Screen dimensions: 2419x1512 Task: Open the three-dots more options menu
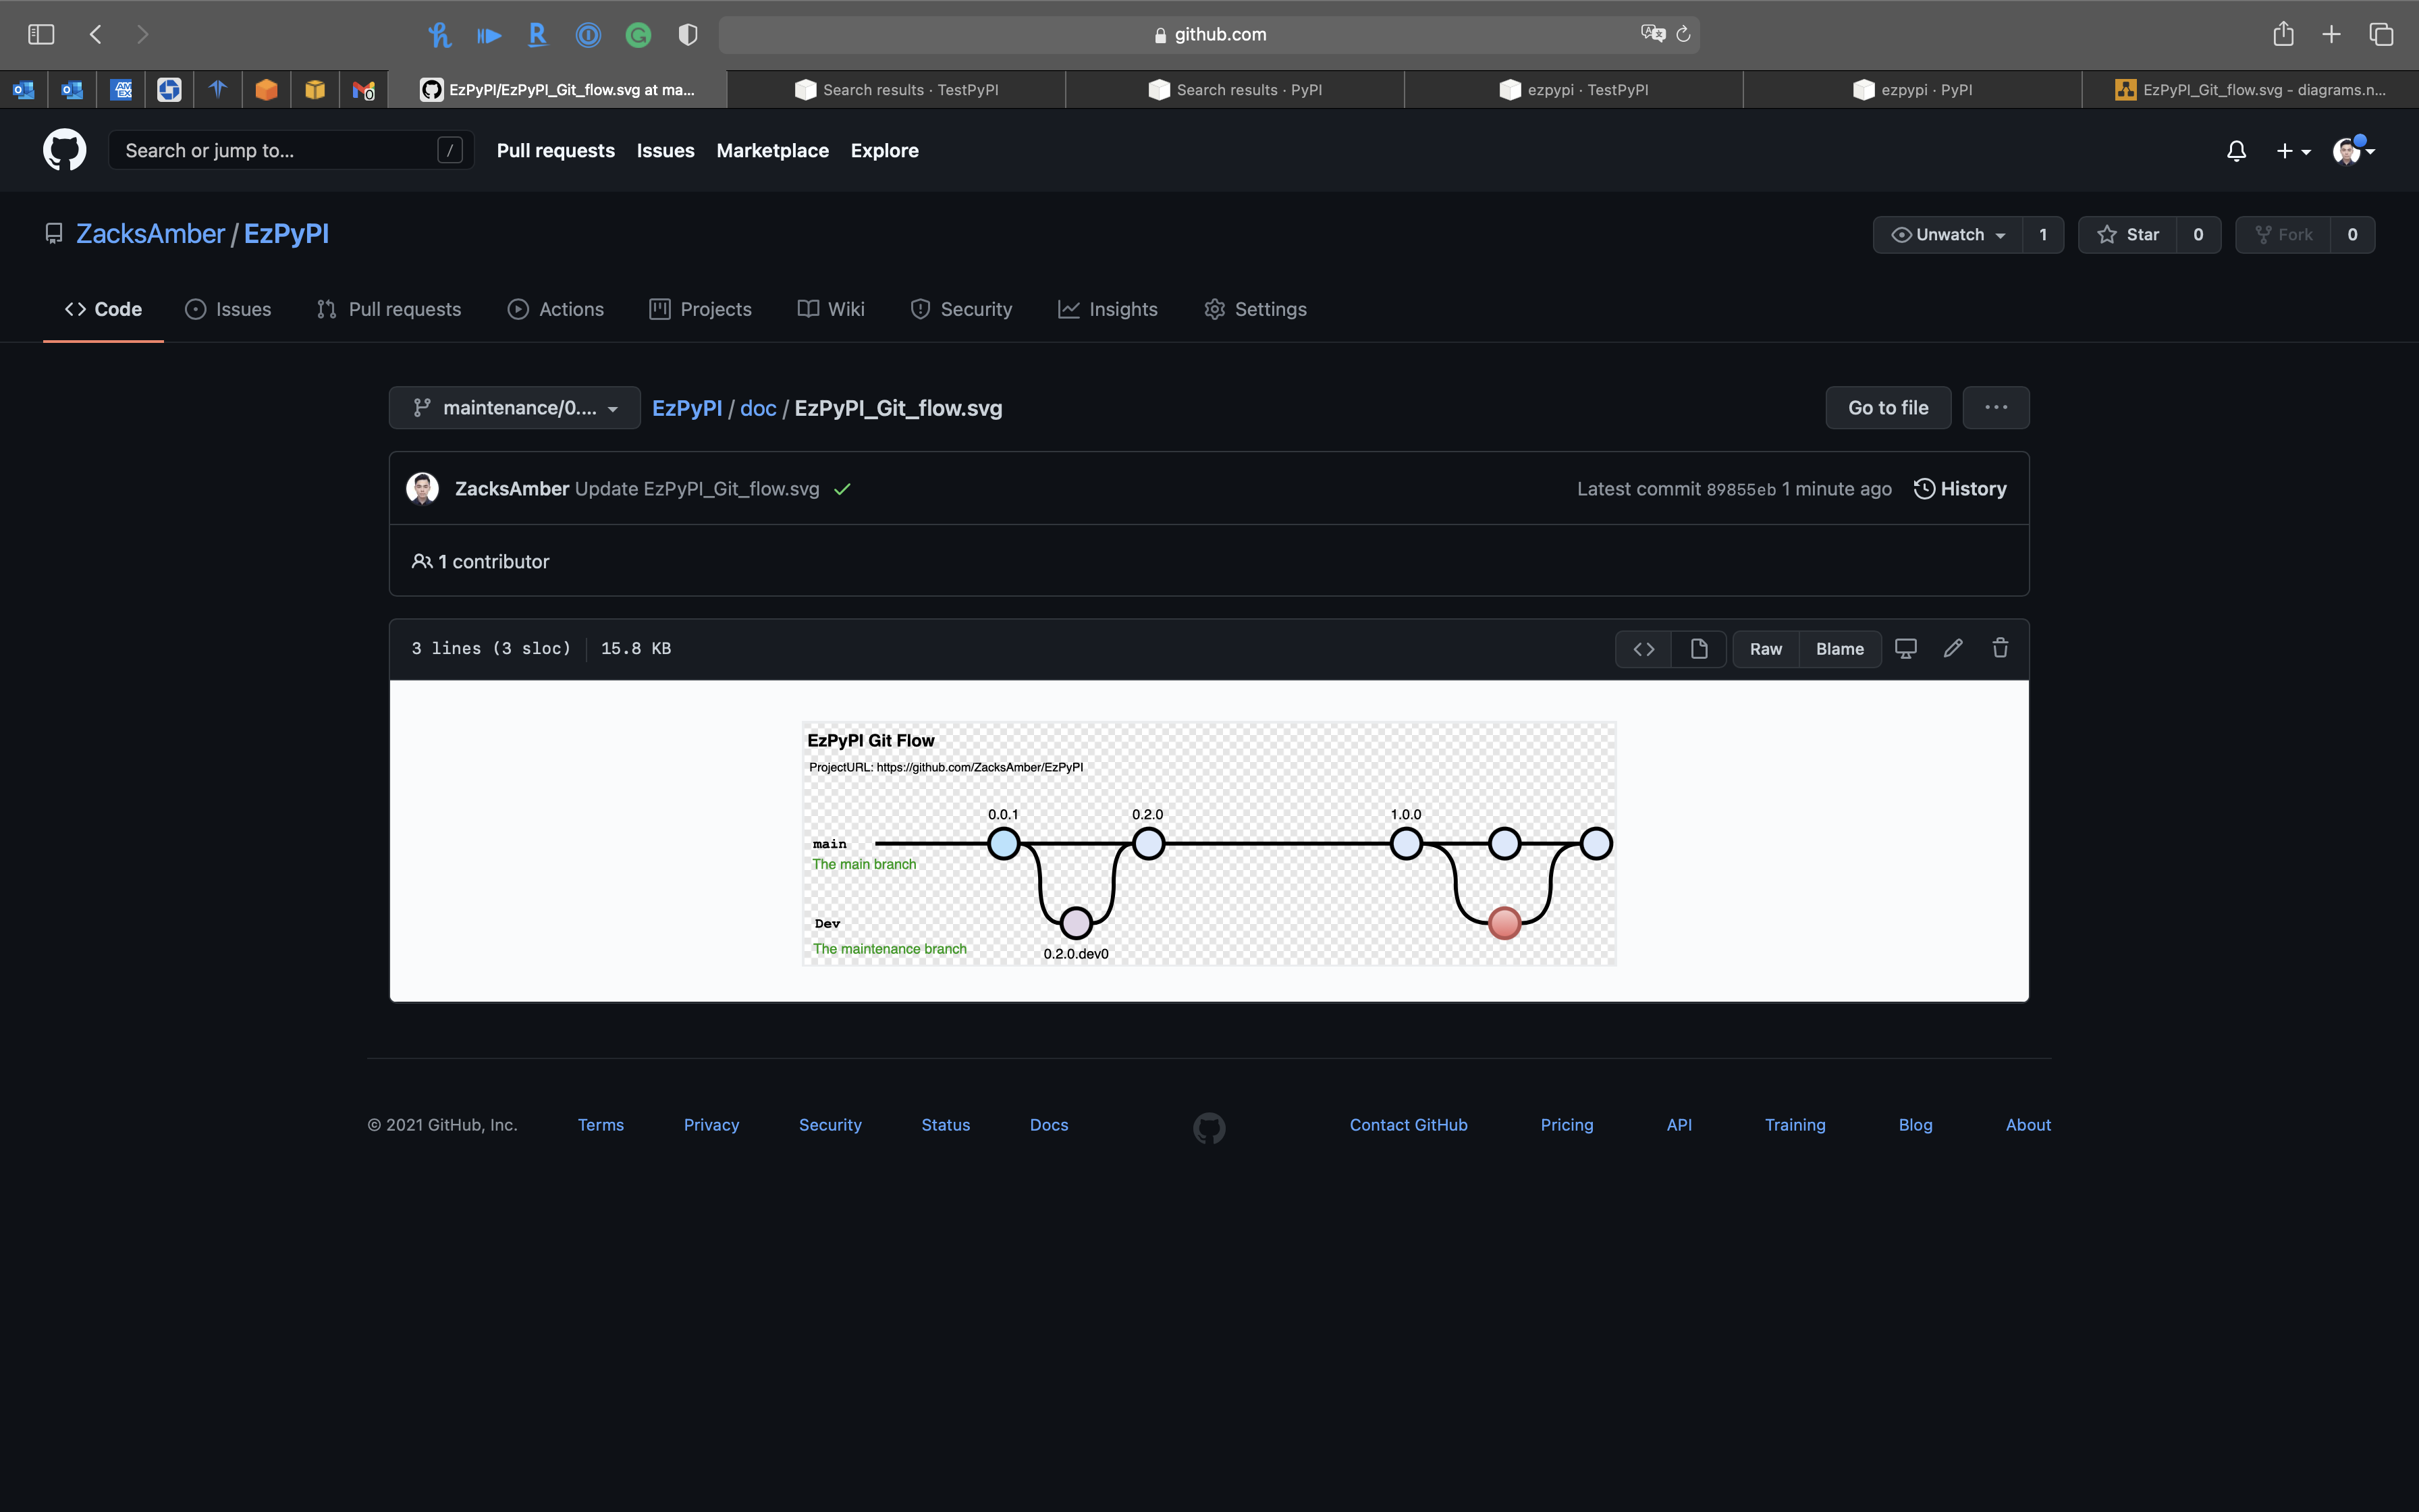click(x=1995, y=408)
